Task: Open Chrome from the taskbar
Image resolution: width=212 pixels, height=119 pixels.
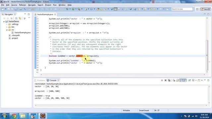Action: [x=14, y=116]
